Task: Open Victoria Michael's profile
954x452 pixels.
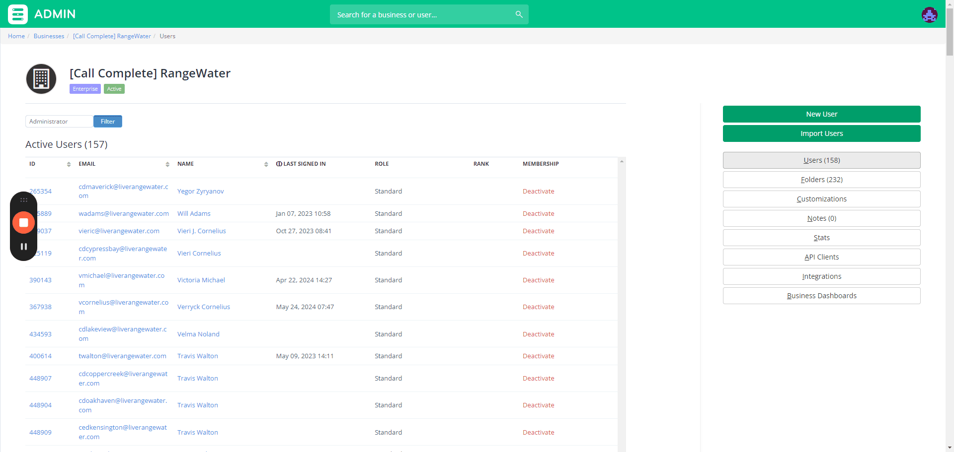Action: (x=201, y=280)
